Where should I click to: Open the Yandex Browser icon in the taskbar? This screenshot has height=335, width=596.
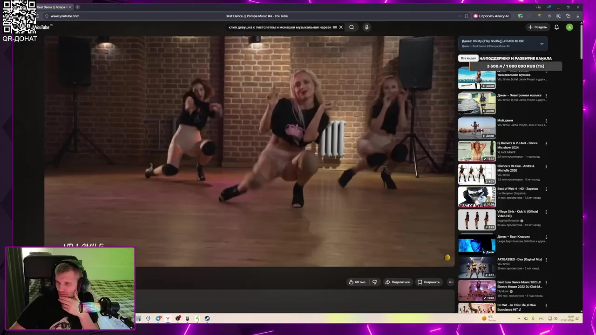coord(168,319)
